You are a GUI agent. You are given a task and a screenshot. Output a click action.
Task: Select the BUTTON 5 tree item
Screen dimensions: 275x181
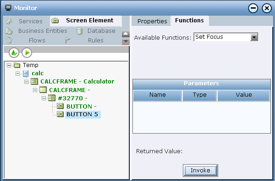83,114
